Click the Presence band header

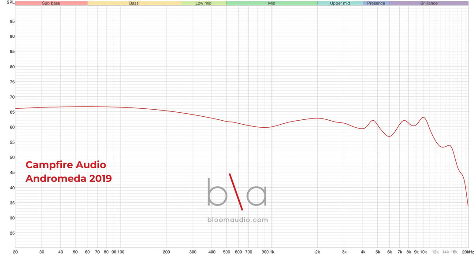[x=376, y=4]
